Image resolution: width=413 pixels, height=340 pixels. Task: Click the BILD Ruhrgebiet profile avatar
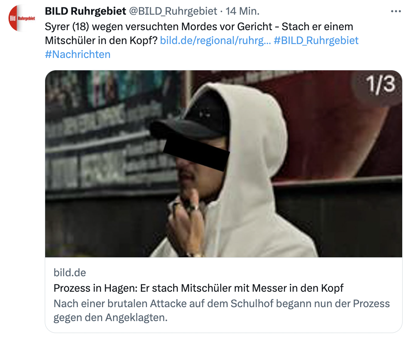[x=22, y=18]
